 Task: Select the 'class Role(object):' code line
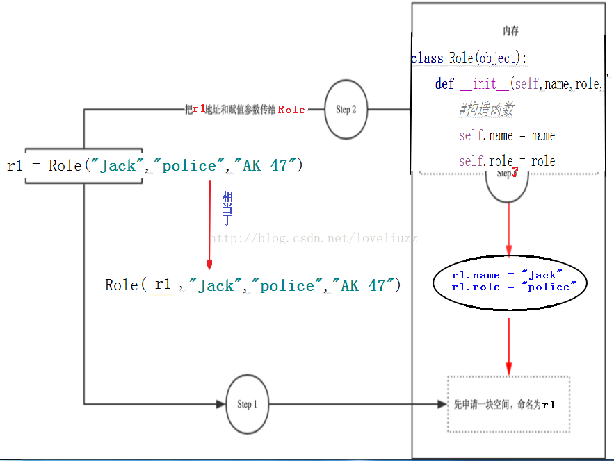[x=469, y=58]
